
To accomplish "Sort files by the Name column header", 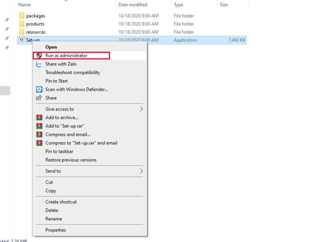I will pyautogui.click(x=25, y=5).
